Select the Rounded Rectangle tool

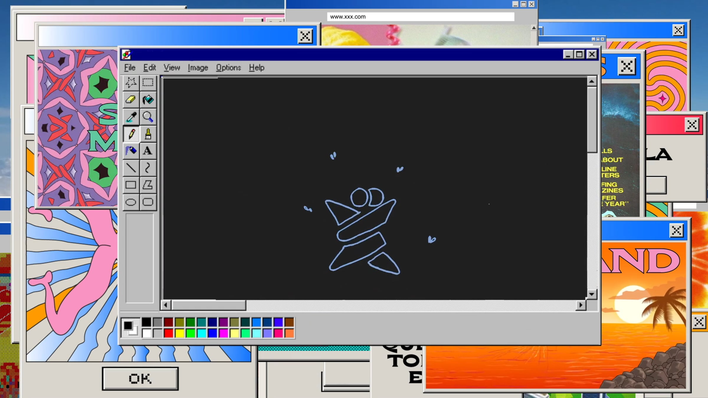point(148,202)
